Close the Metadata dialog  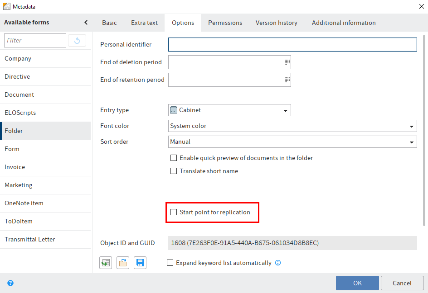[422, 6]
